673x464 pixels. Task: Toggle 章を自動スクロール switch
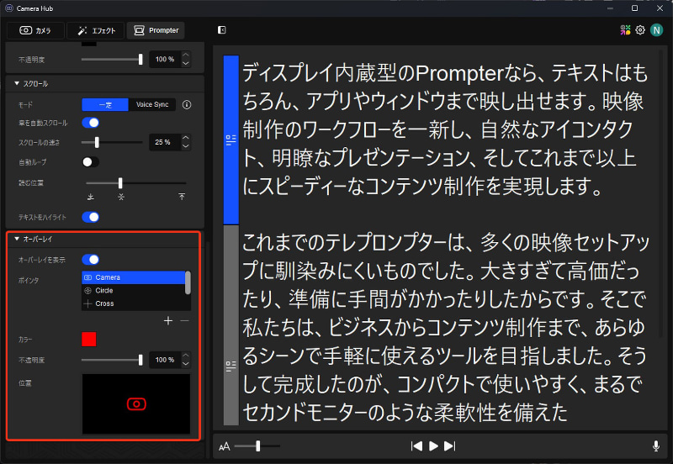click(x=91, y=123)
